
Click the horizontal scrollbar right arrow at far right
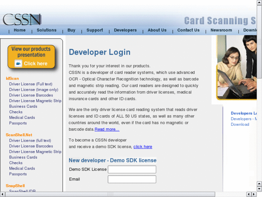(254, 194)
